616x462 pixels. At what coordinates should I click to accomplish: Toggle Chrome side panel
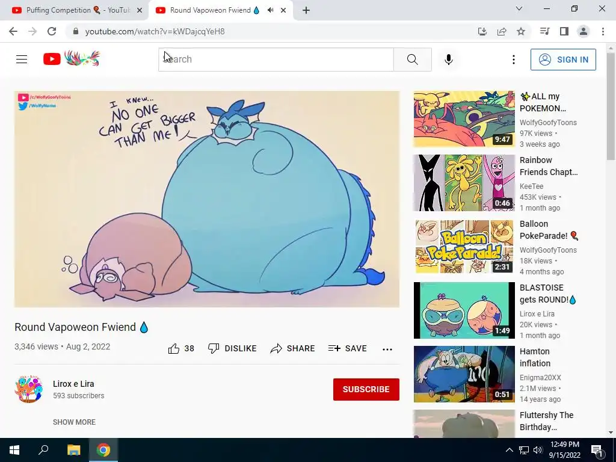[564, 31]
